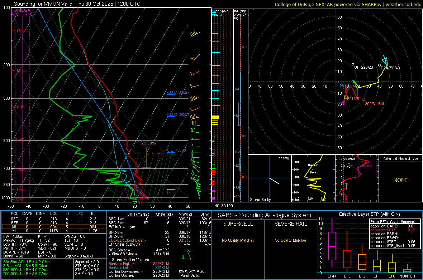The image size is (423, 280).
Task: Click the STP (cin) = 0.0 index
Action: [x=87, y=266]
